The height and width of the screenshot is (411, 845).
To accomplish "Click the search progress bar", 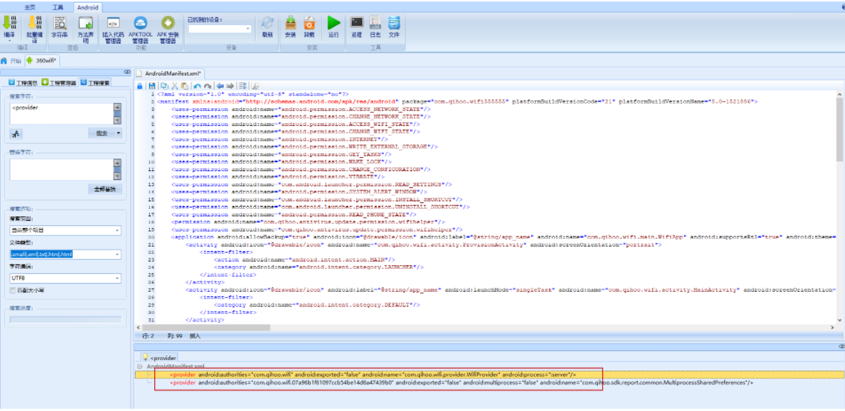I will pos(65,320).
